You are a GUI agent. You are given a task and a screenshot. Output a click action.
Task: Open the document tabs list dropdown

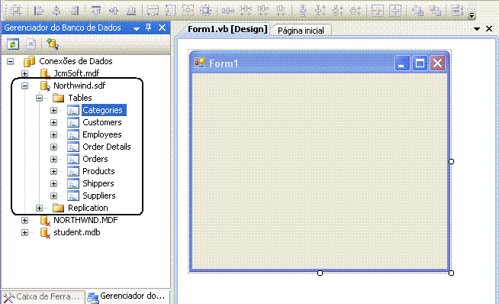[476, 29]
